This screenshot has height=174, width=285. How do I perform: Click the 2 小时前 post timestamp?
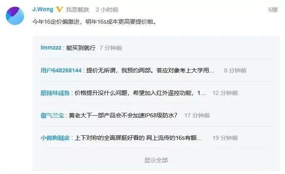[107, 10]
